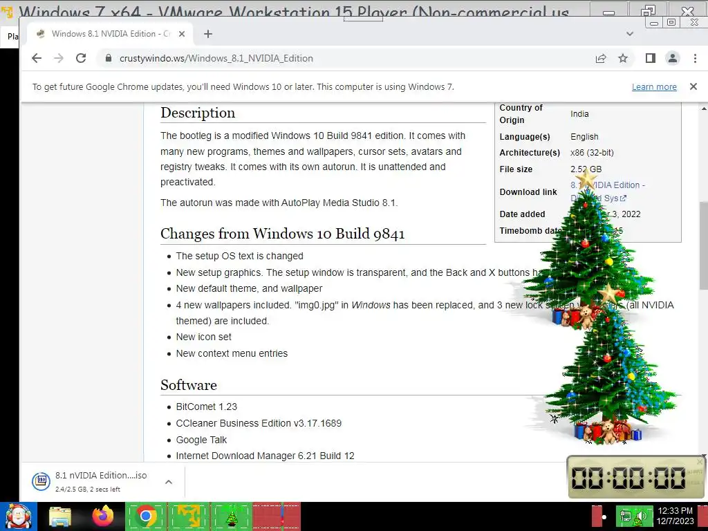Click the CCleaner Business Edition list entry
708x531 pixels.
click(x=259, y=424)
